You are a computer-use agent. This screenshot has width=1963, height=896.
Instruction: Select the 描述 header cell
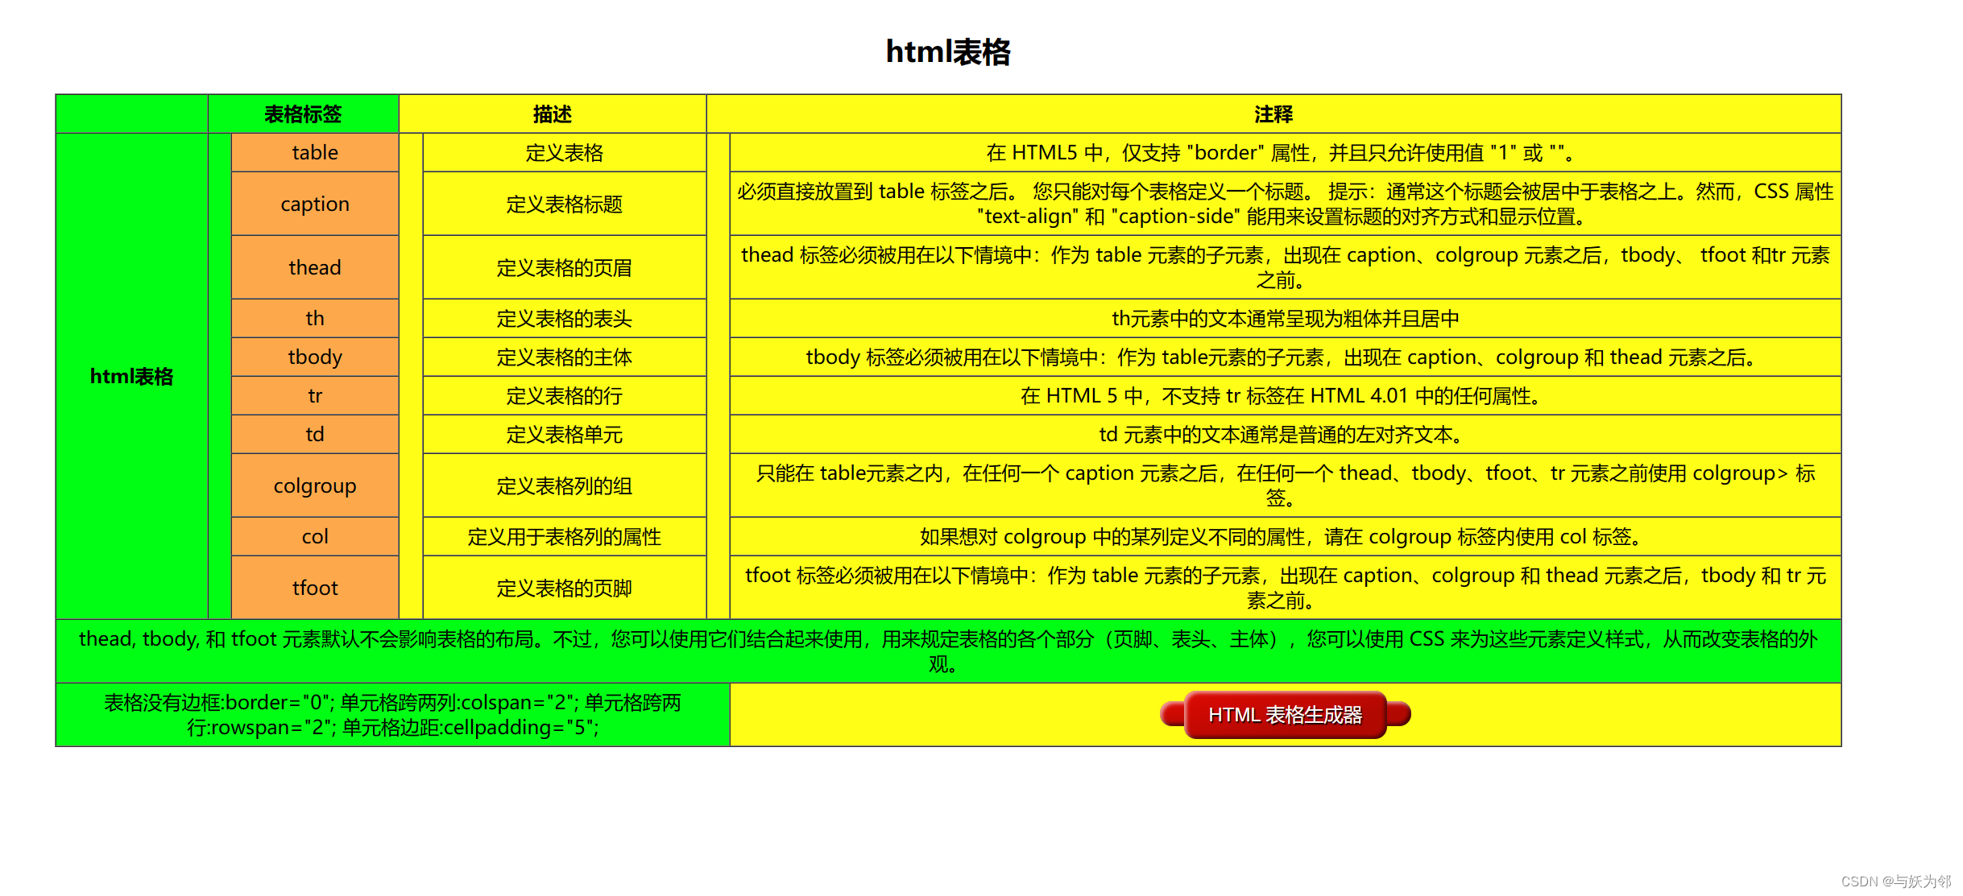[553, 114]
